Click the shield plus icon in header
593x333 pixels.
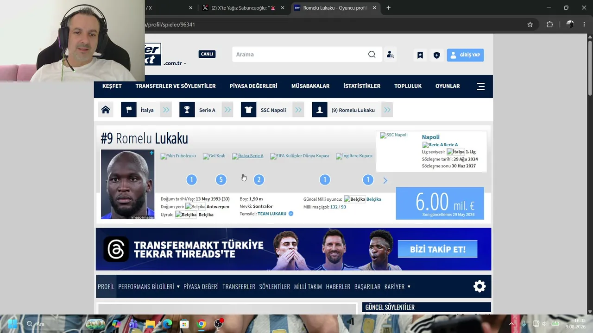pyautogui.click(x=436, y=55)
